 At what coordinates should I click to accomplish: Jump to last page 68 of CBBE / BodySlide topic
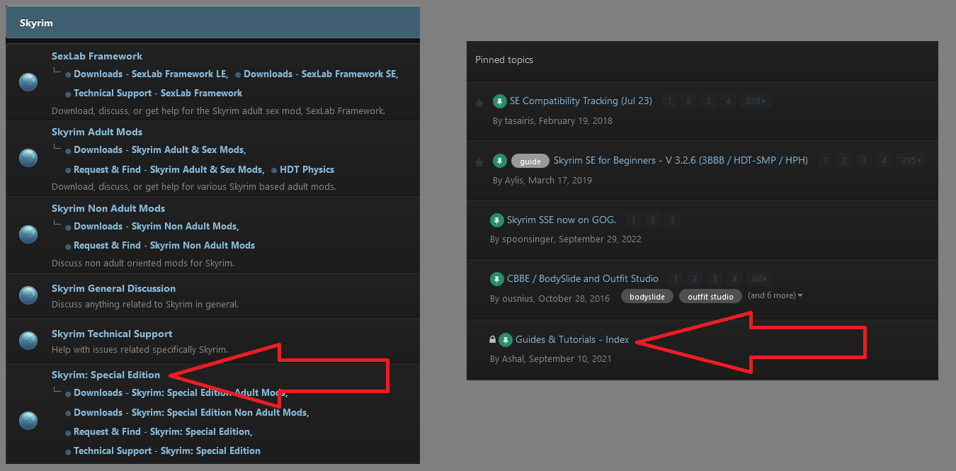(760, 279)
